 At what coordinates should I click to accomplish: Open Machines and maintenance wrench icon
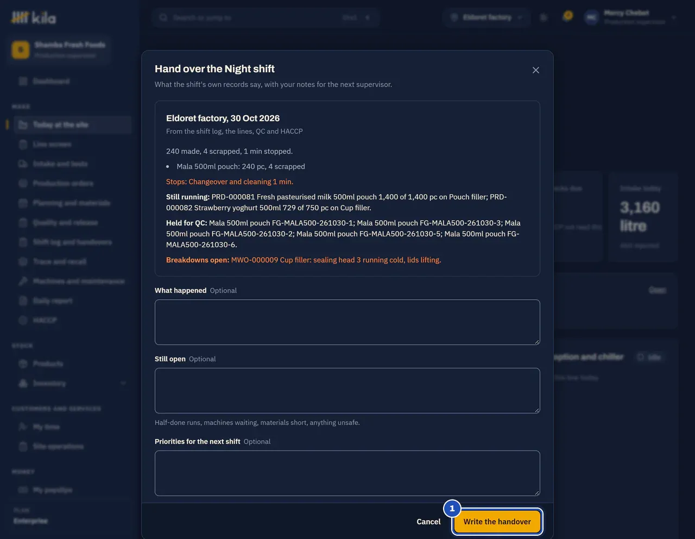point(23,281)
